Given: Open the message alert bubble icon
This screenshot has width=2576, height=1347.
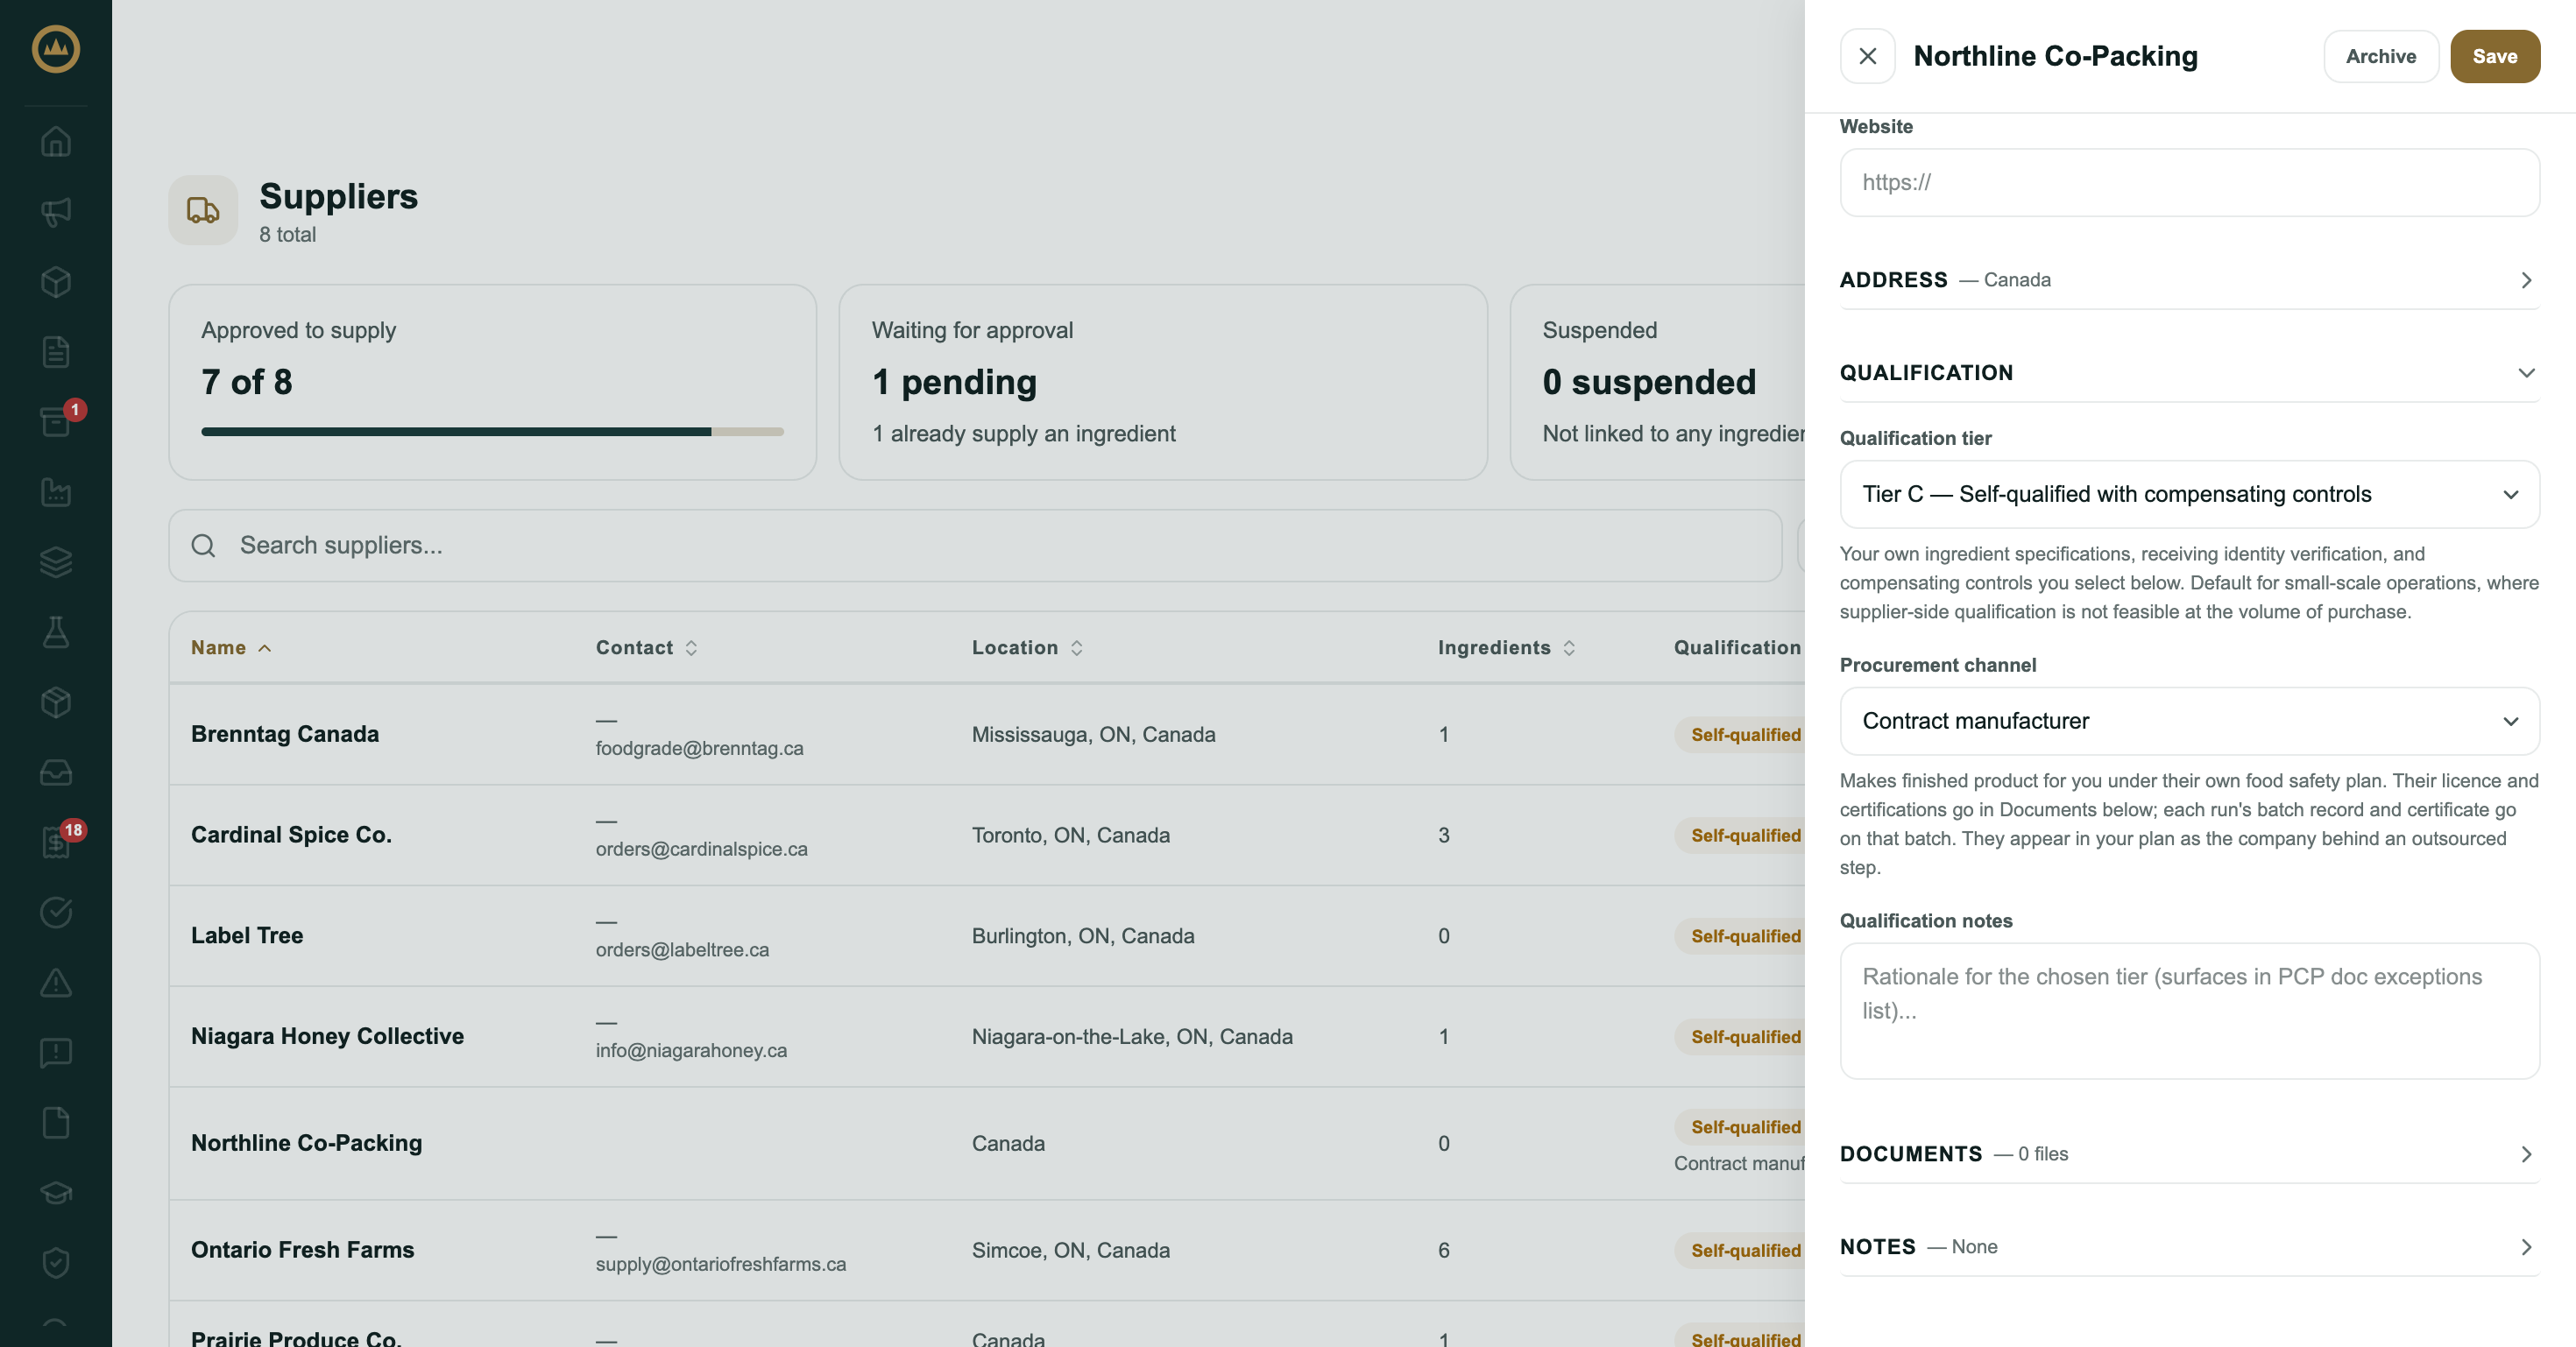Looking at the screenshot, I should pyautogui.click(x=56, y=1052).
